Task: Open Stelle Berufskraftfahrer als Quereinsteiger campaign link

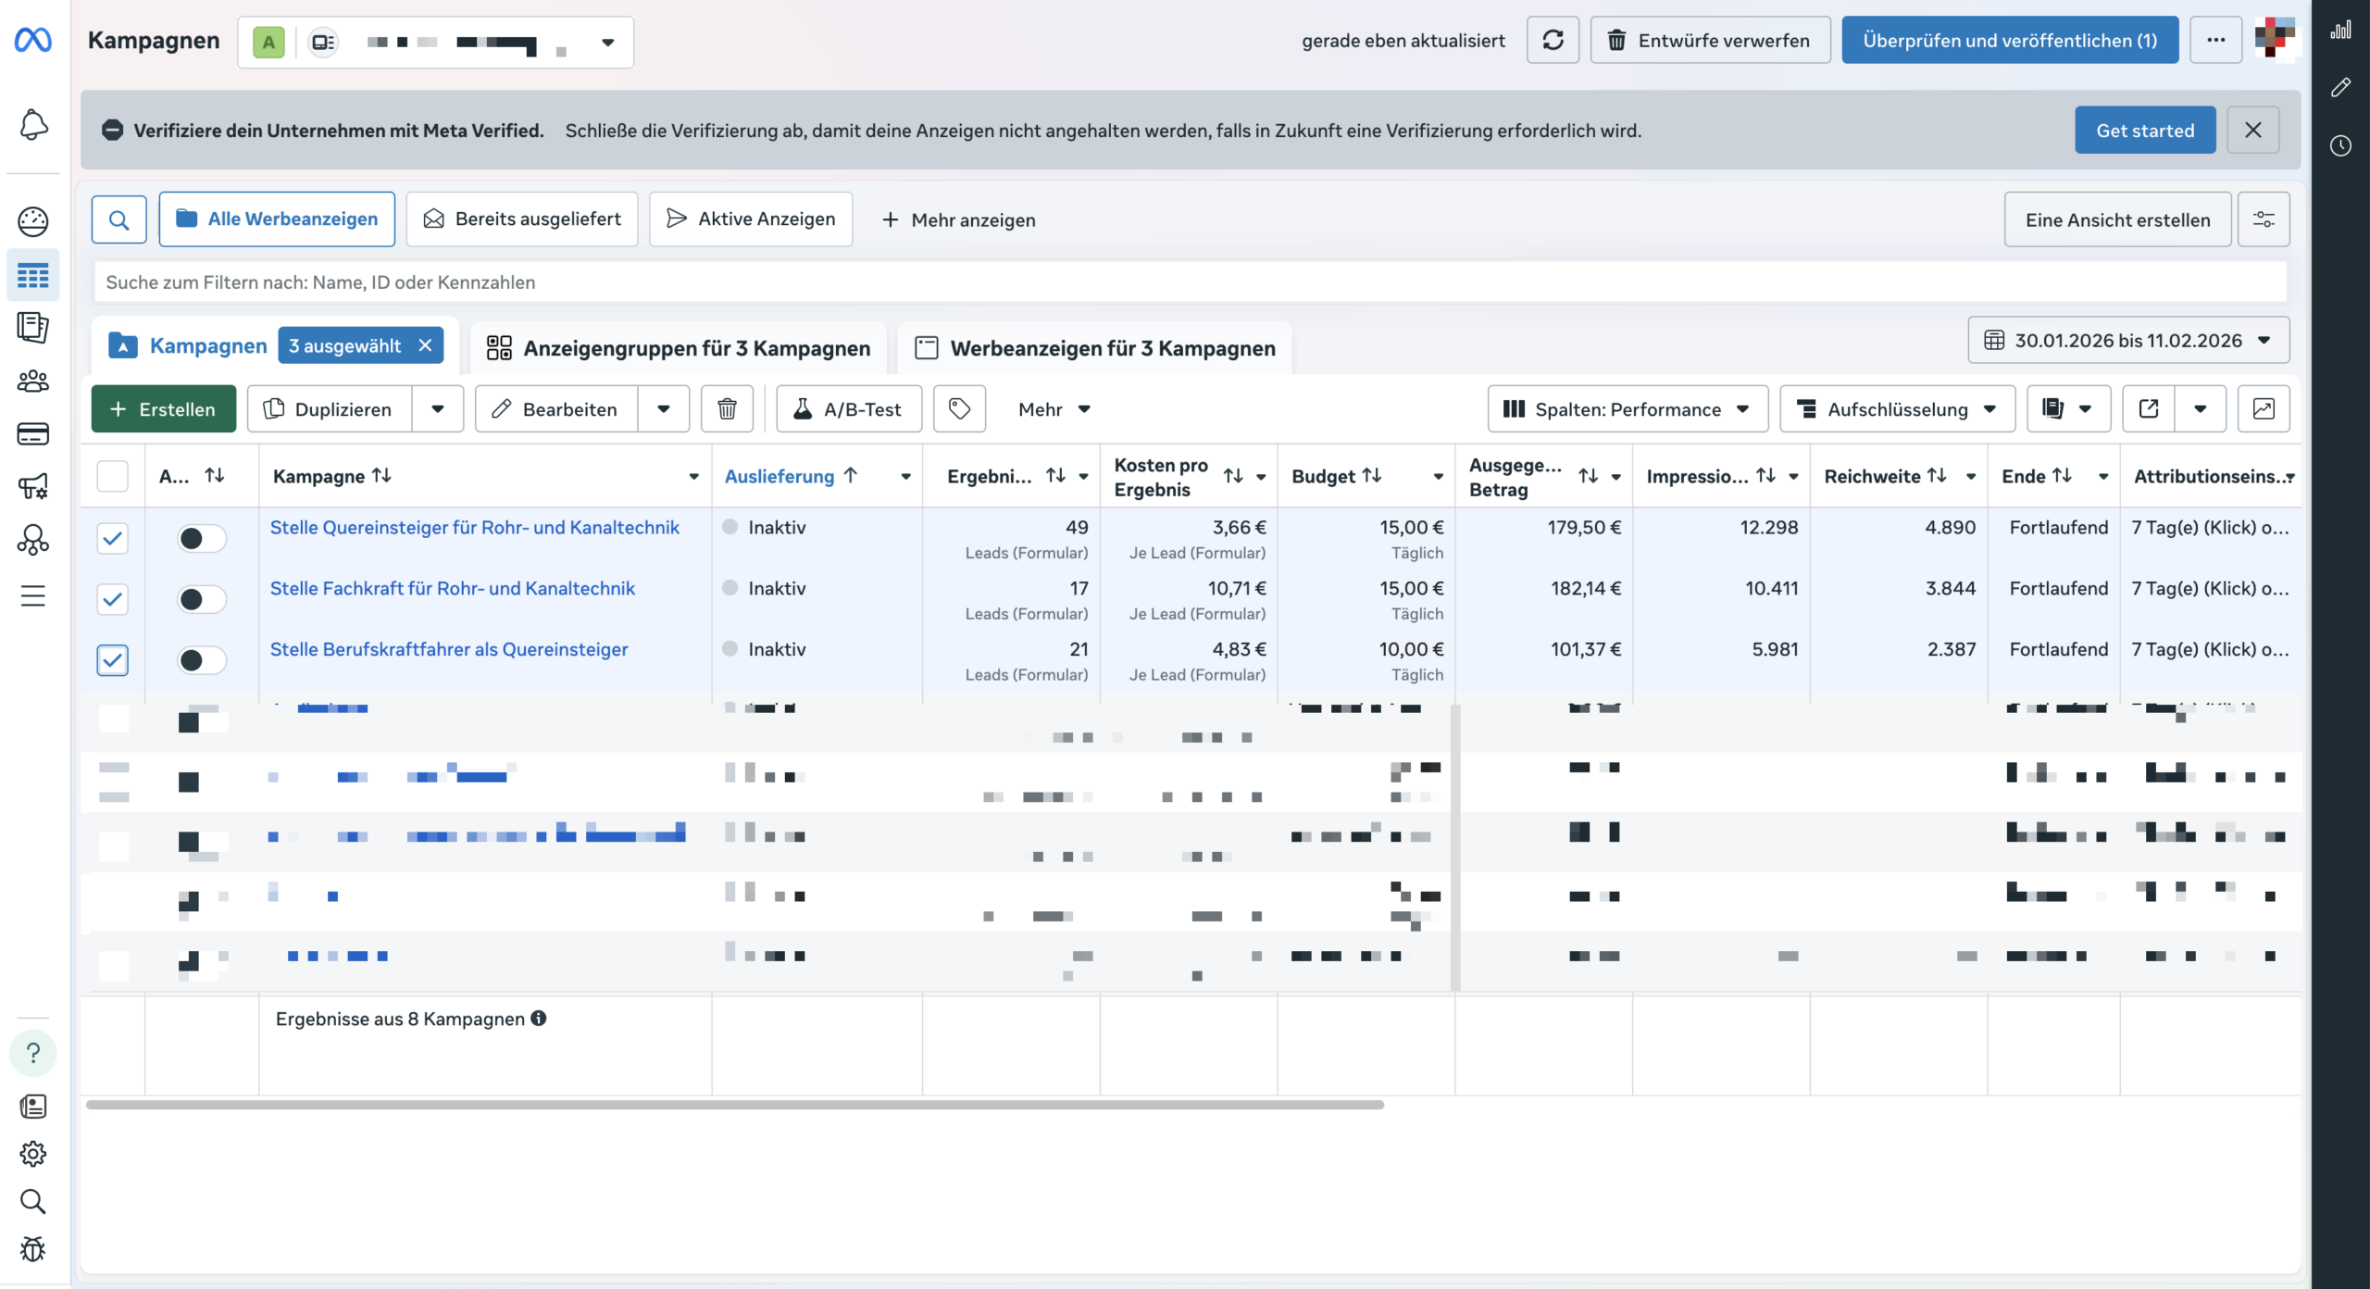Action: [449, 649]
